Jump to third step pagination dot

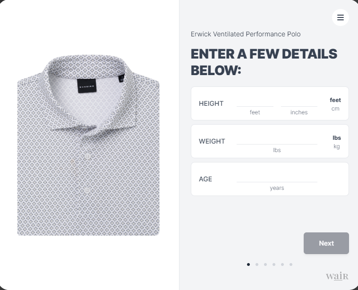265,264
